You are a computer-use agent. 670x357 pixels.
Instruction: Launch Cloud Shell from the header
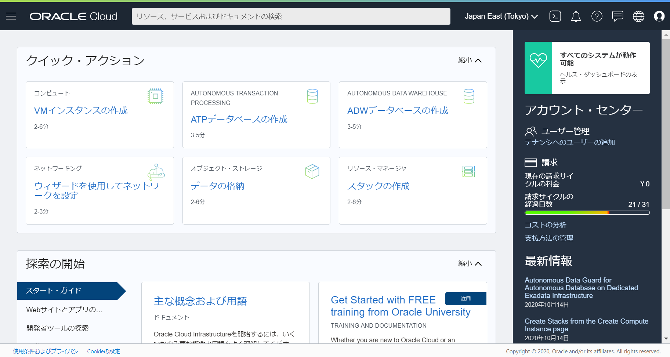[x=555, y=16]
